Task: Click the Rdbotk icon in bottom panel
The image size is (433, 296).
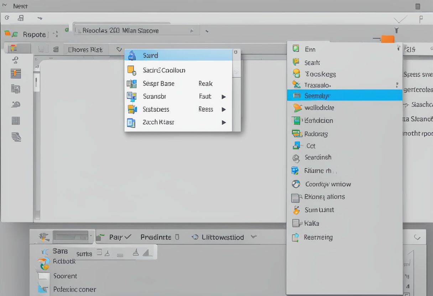Action: pos(42,263)
